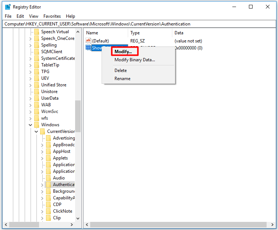The image size is (278, 230).
Task: Click the values pane scroll left arrow
Action: [87, 224]
